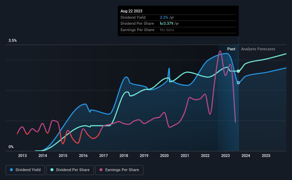Click the 2025 x-axis label

pyautogui.click(x=266, y=156)
